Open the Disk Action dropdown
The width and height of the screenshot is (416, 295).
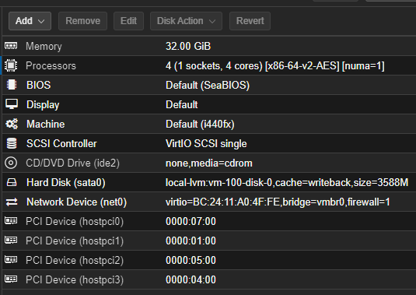point(186,21)
